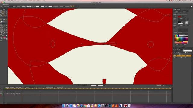Screen dimensions: 193x108
Task: Open the Swatches Basic Colors dropdown
Action: [x=183, y=34]
